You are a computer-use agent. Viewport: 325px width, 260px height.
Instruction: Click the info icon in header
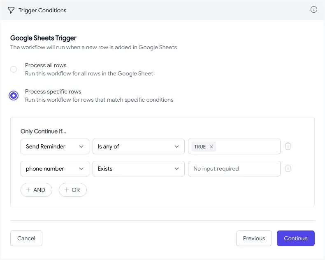[314, 10]
